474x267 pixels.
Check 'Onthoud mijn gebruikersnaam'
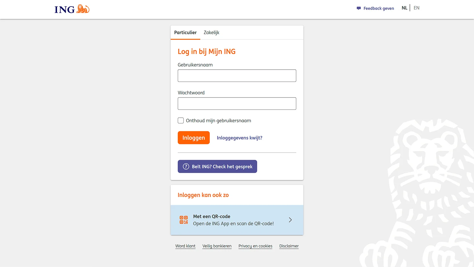(x=181, y=120)
